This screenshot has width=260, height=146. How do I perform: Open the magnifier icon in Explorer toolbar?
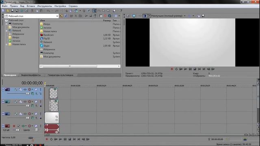coord(110,16)
